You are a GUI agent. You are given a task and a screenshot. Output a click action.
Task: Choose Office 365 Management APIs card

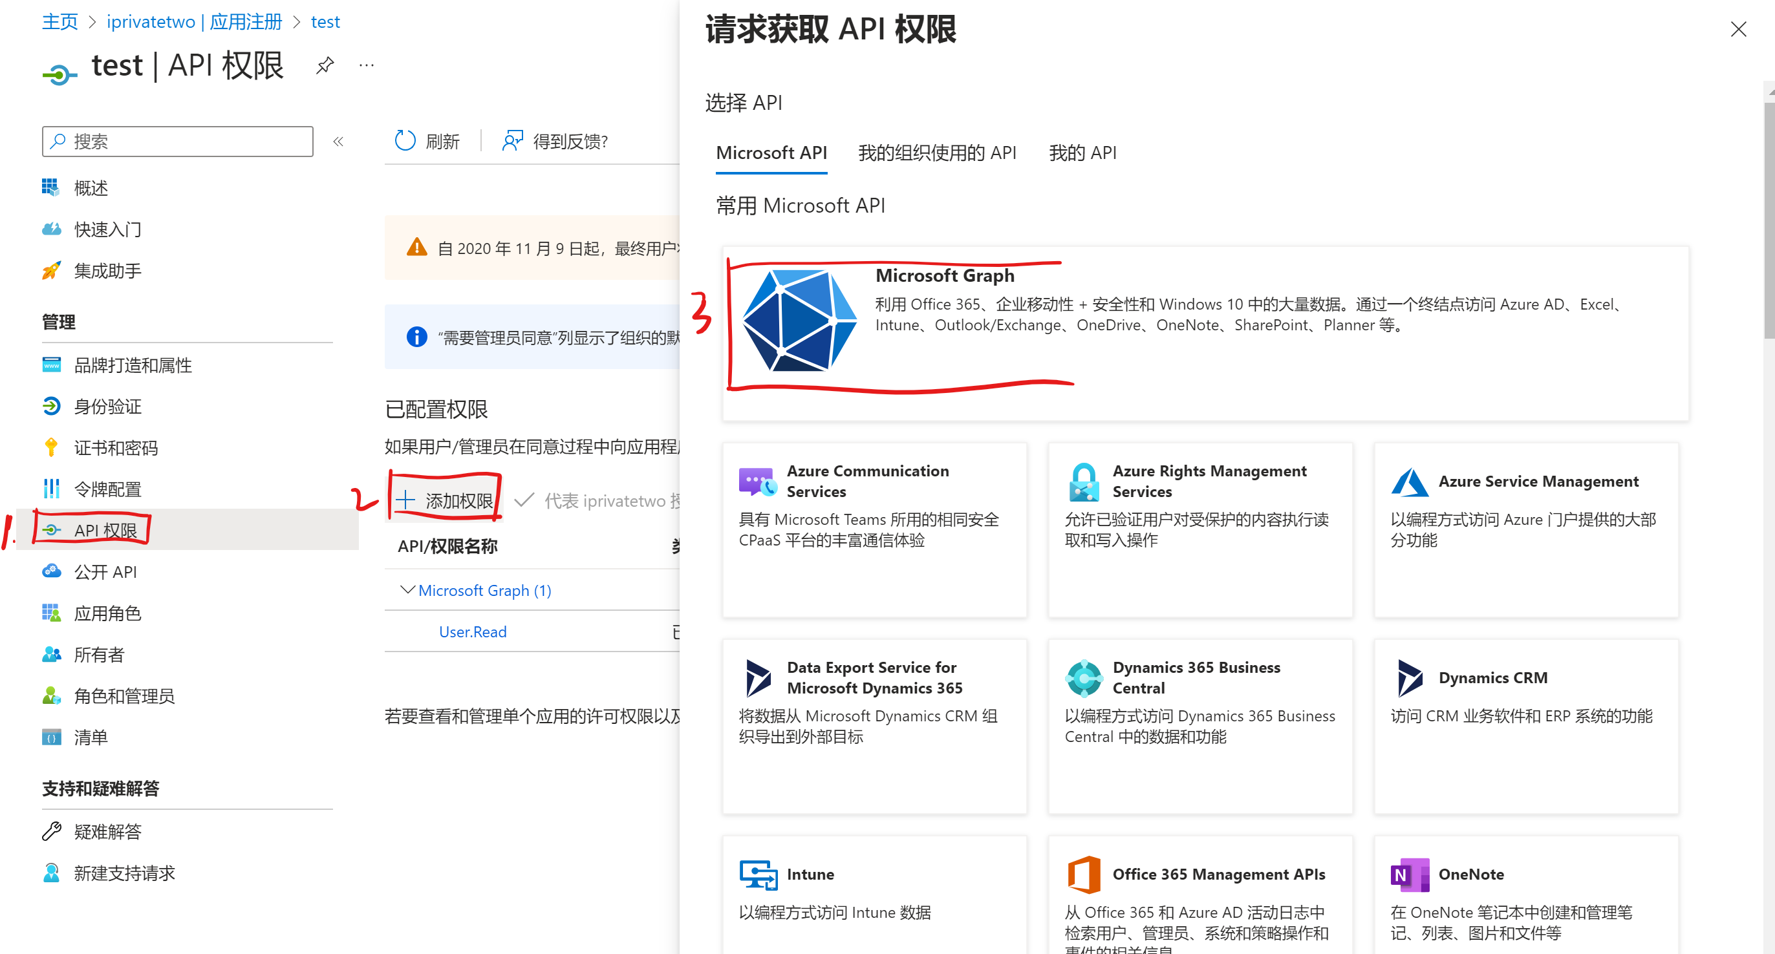pos(1199,895)
